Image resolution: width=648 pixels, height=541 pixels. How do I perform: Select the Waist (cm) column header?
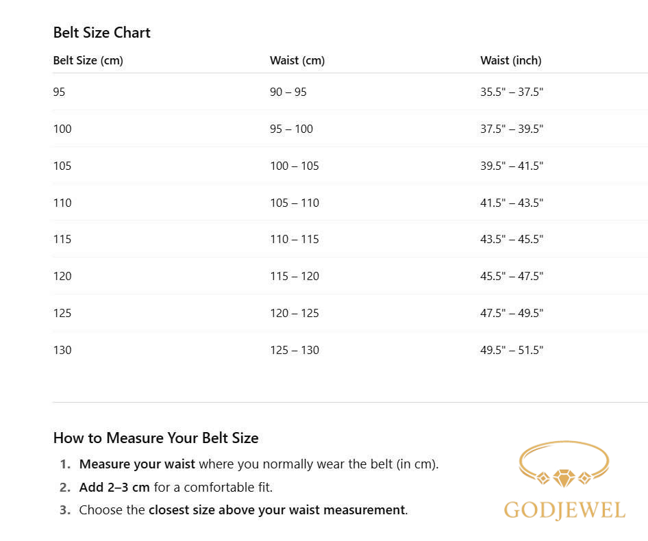(x=297, y=60)
